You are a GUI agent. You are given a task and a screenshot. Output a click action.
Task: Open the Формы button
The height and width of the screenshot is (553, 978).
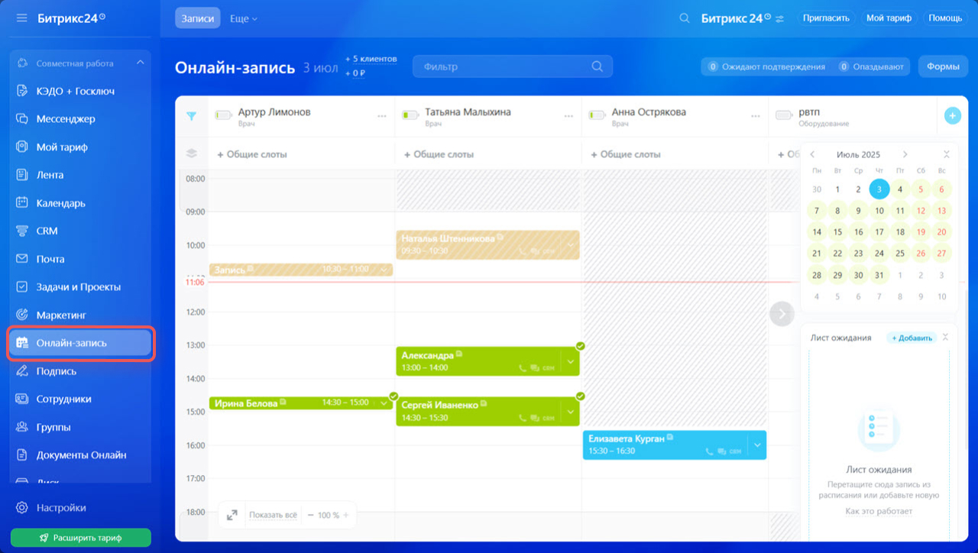tap(943, 66)
